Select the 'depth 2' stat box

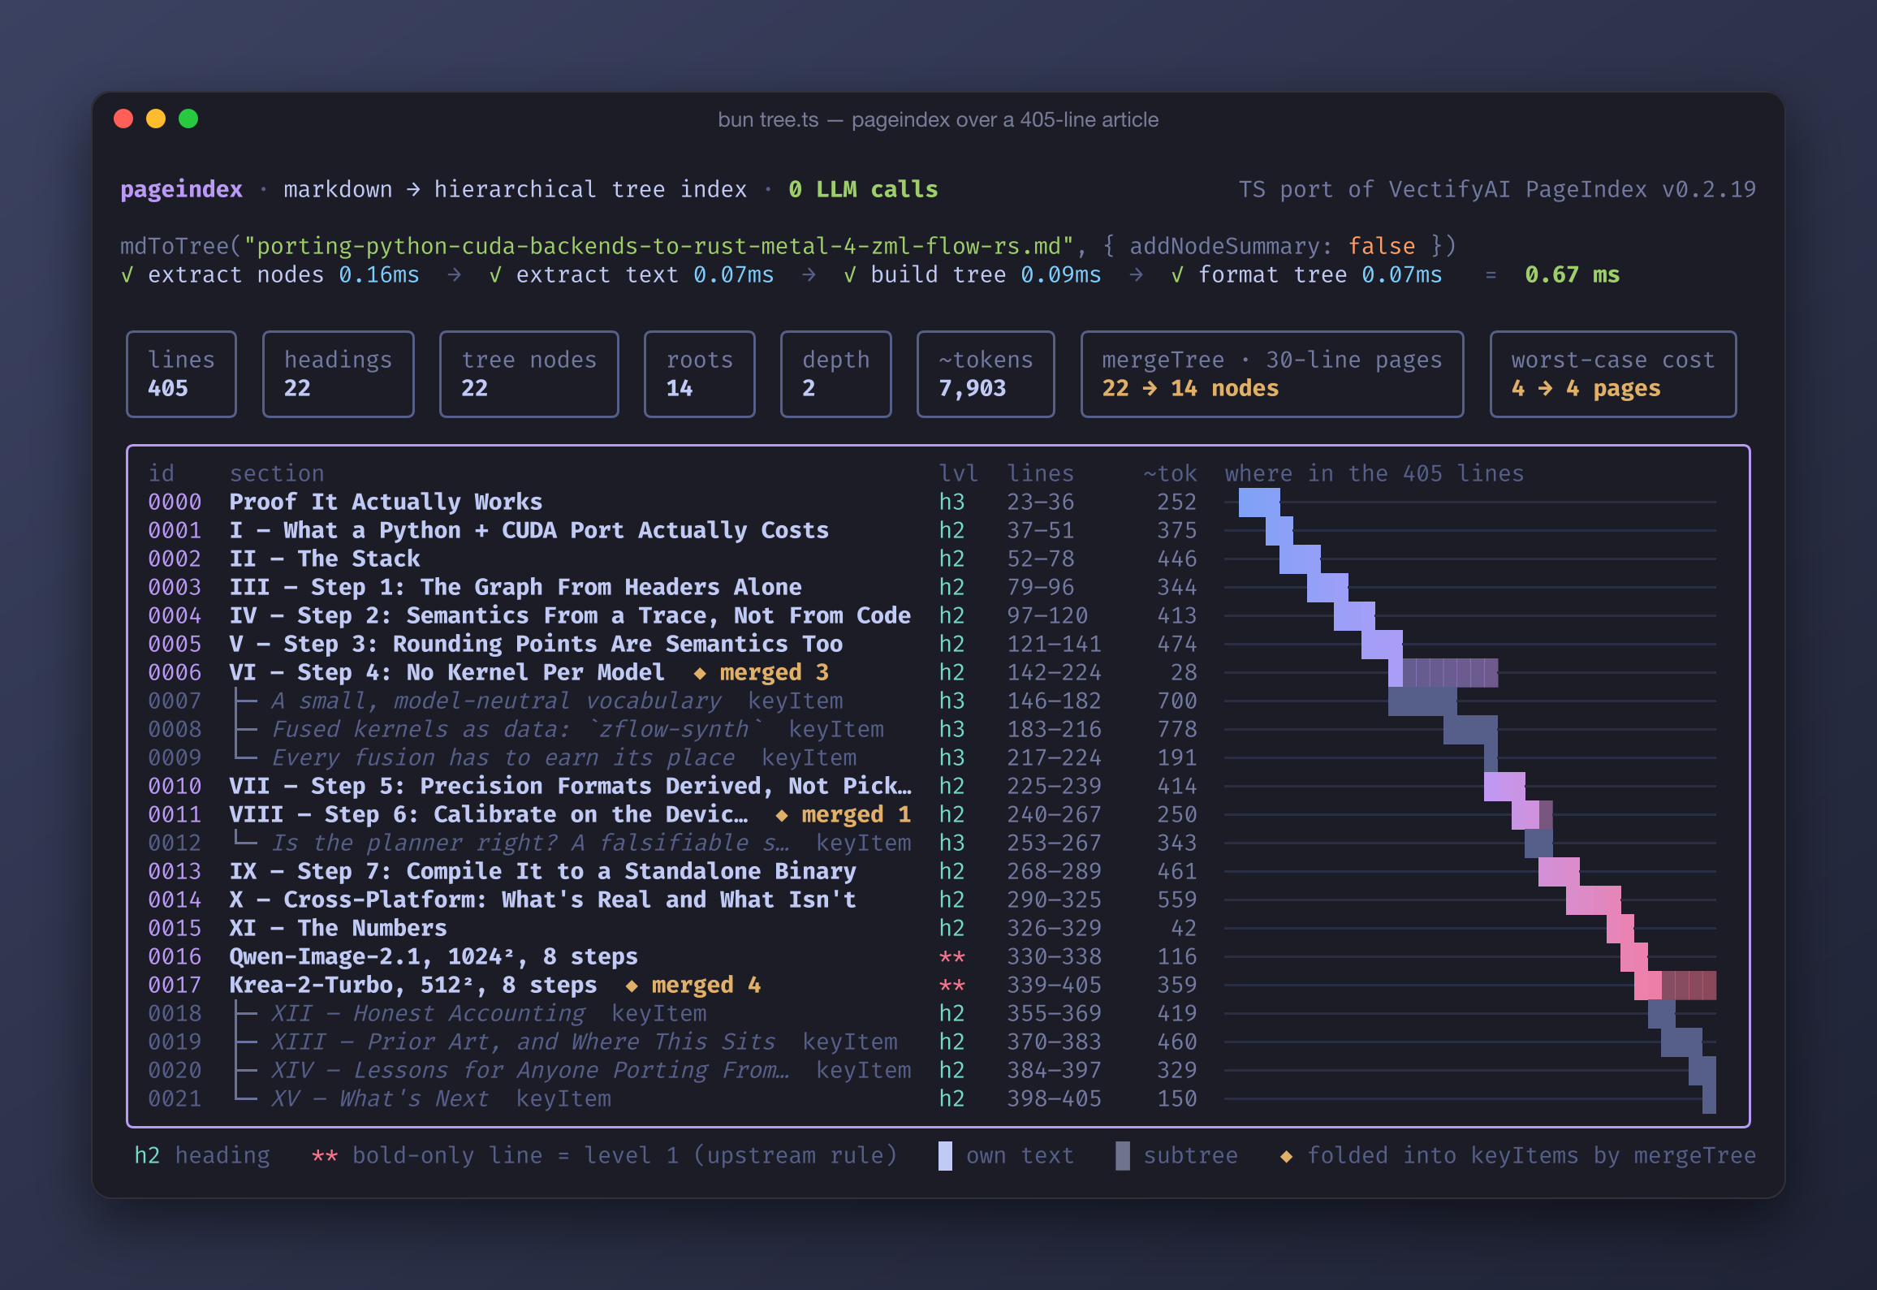pos(835,374)
